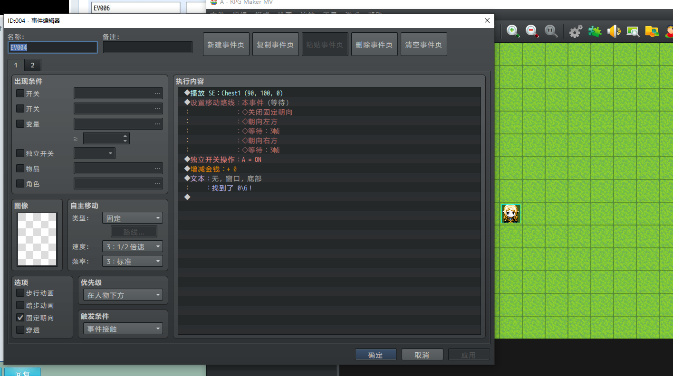Uncheck the 固定朝向 option

20,318
